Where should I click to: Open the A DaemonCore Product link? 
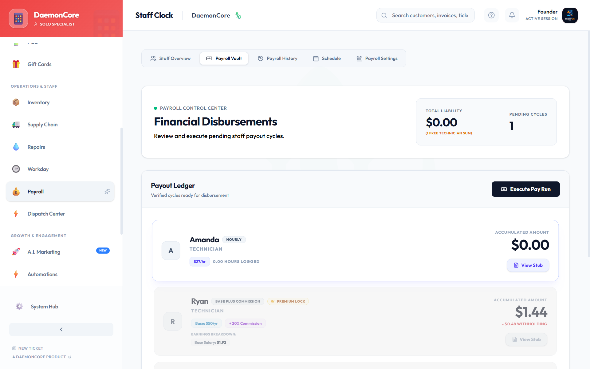pos(42,357)
